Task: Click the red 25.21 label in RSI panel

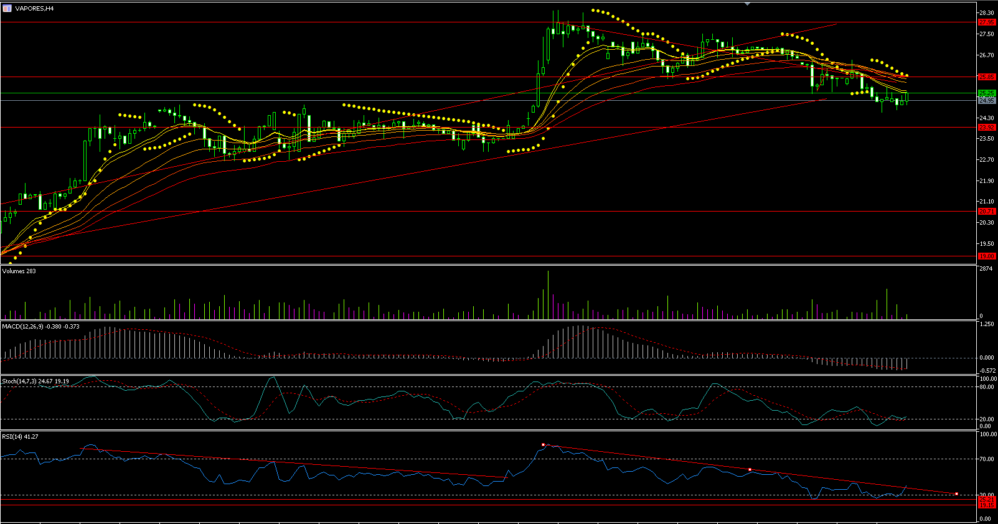Action: (987, 500)
